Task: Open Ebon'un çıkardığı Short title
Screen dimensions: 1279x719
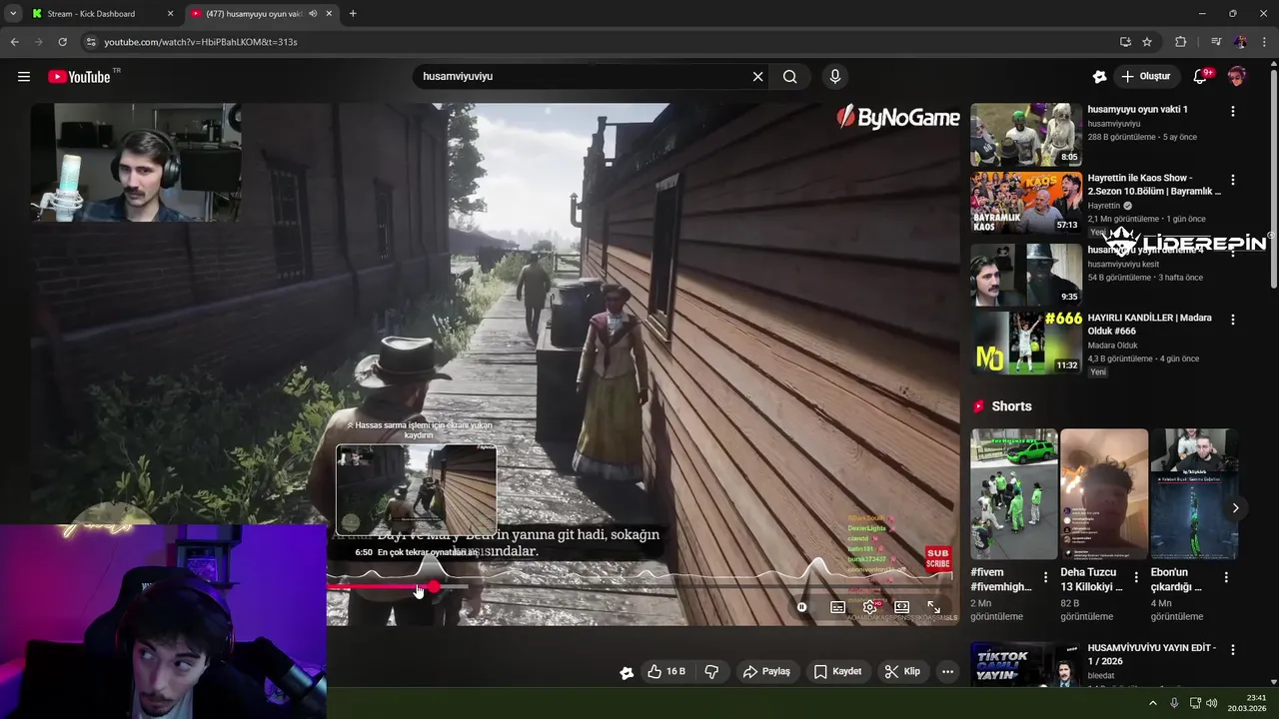Action: click(1175, 580)
